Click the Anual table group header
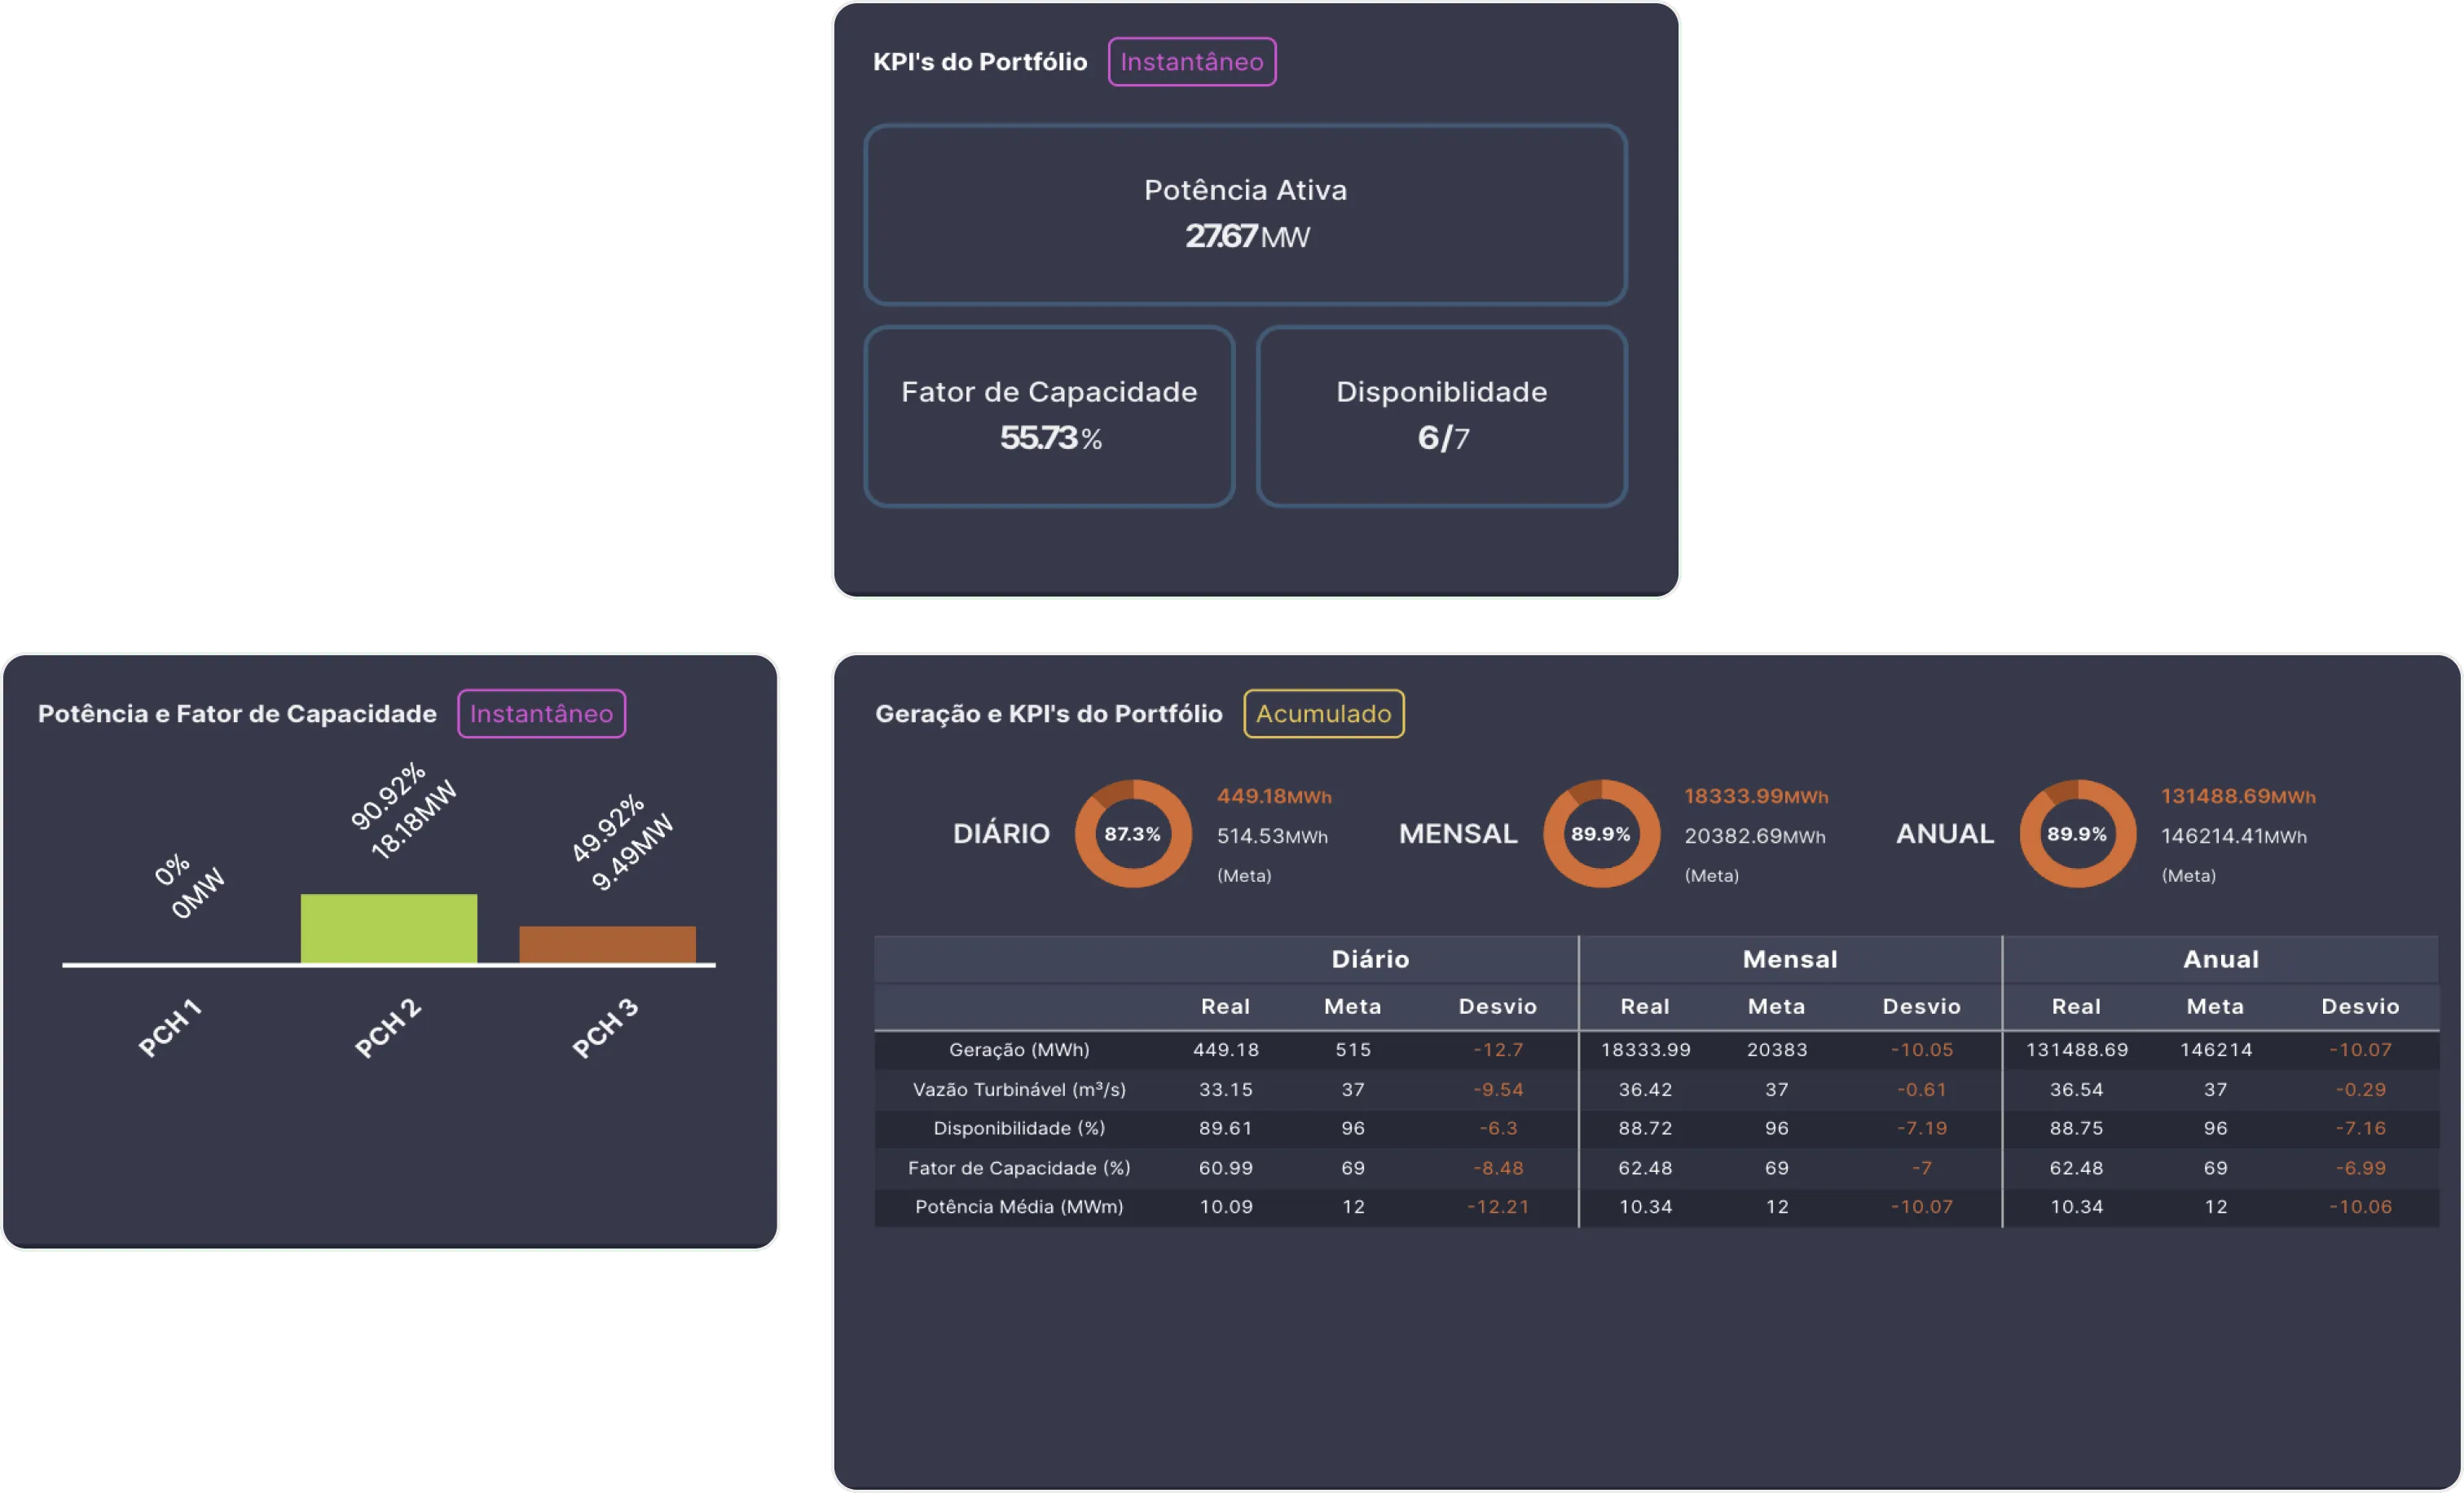This screenshot has width=2464, height=1493. [x=2220, y=960]
